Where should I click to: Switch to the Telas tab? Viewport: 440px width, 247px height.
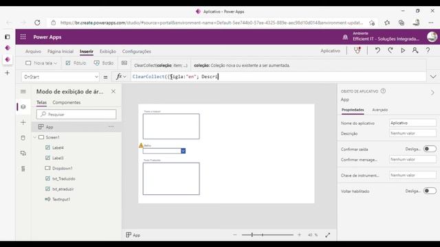point(41,102)
